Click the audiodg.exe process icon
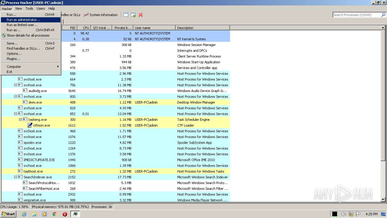Viewport: 387px width, 218px height. (25, 91)
